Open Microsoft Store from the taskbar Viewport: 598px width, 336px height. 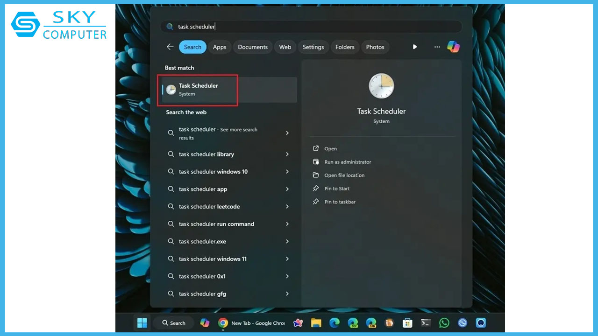tap(407, 322)
